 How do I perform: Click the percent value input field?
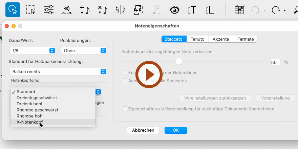[x=275, y=62]
